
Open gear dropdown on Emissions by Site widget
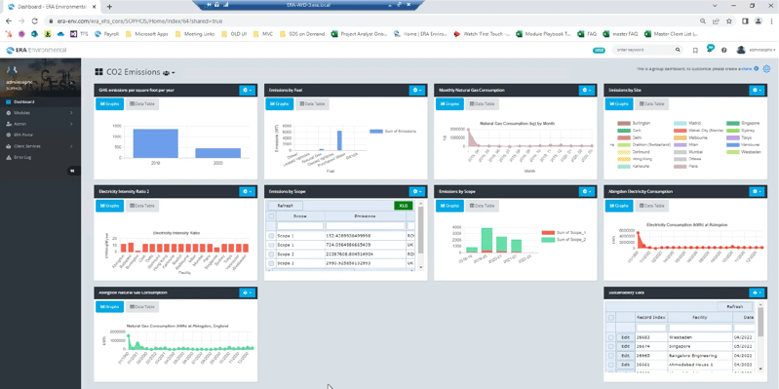coord(757,91)
